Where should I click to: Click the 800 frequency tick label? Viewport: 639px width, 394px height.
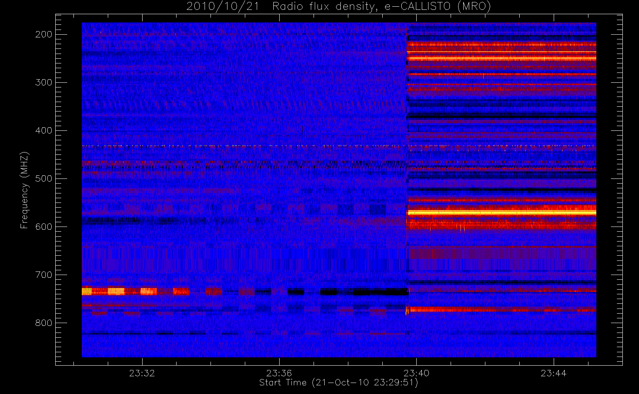click(x=44, y=323)
